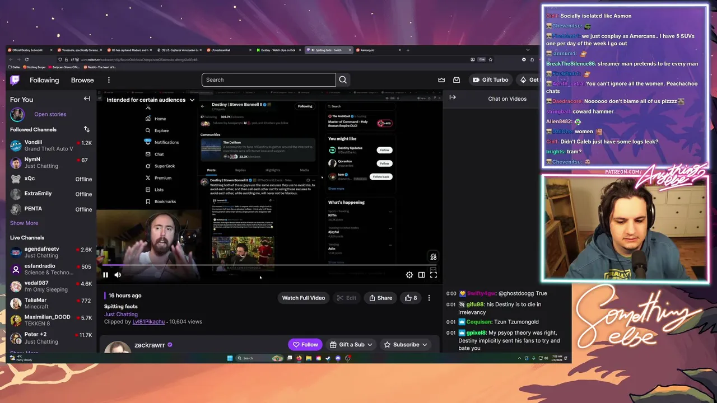Reload the page in the browser

pos(26,59)
